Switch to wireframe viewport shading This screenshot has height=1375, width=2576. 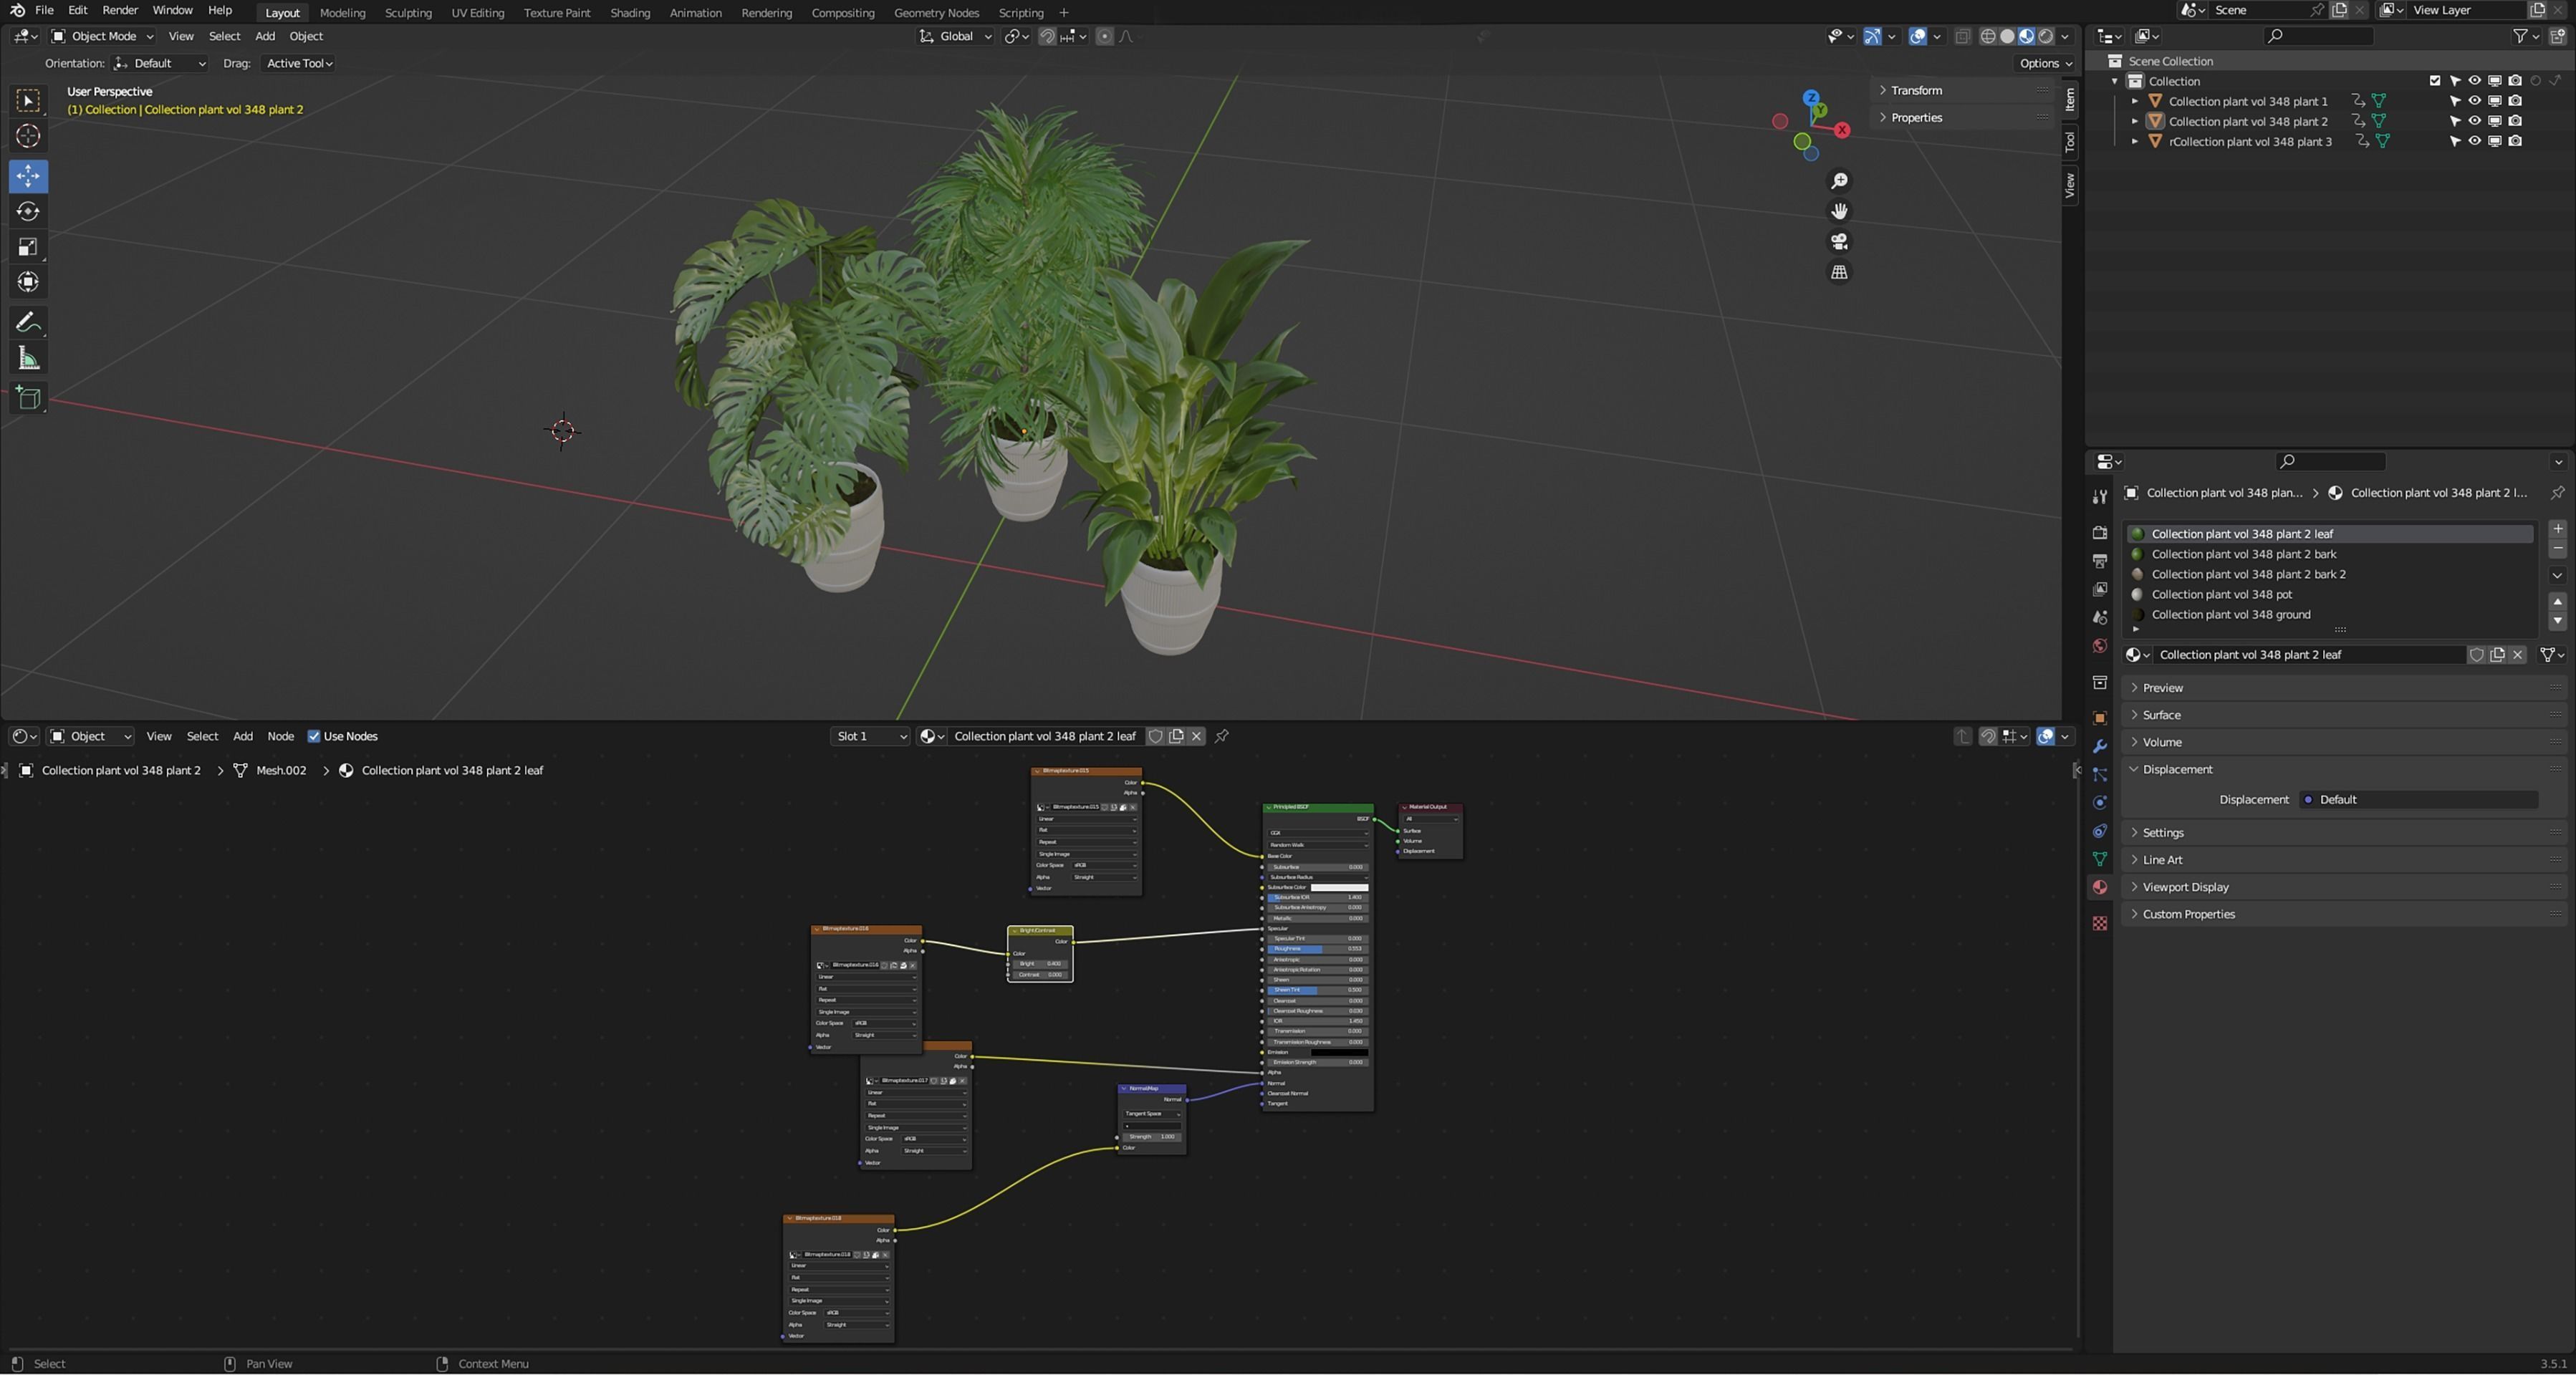coord(1987,36)
